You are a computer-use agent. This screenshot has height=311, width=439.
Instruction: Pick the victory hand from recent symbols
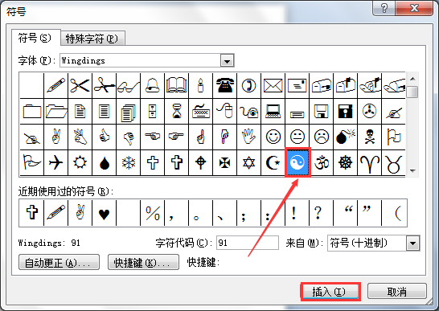(x=80, y=213)
